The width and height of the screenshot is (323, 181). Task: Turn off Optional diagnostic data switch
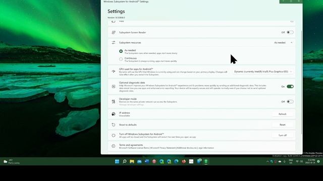coord(290,86)
